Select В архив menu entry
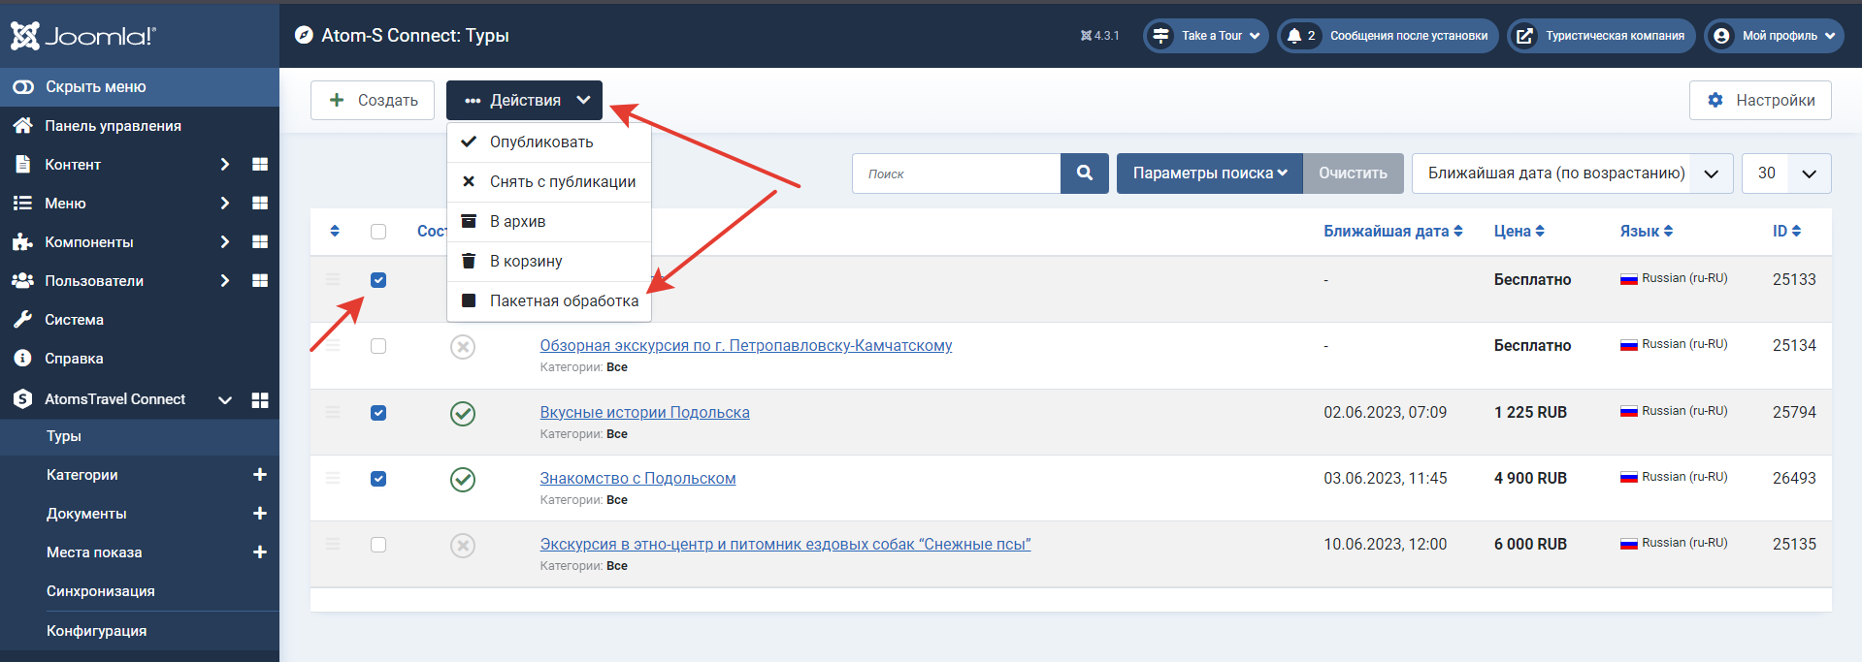Screen dimensions: 1862x662 coord(549,222)
